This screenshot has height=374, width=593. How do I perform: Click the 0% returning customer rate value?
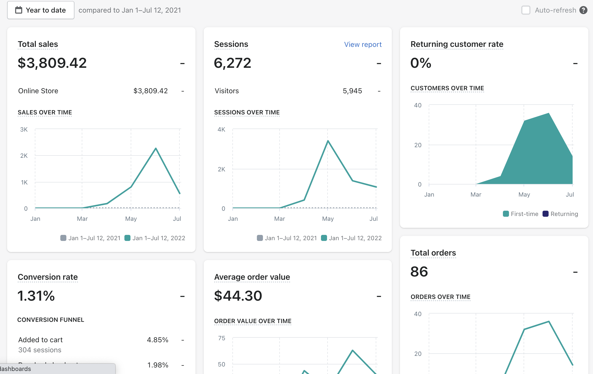point(421,63)
